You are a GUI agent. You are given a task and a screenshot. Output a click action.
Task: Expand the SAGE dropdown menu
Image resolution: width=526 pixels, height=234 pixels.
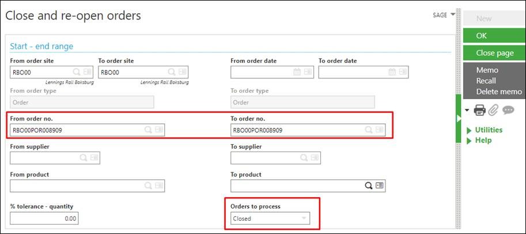click(444, 15)
